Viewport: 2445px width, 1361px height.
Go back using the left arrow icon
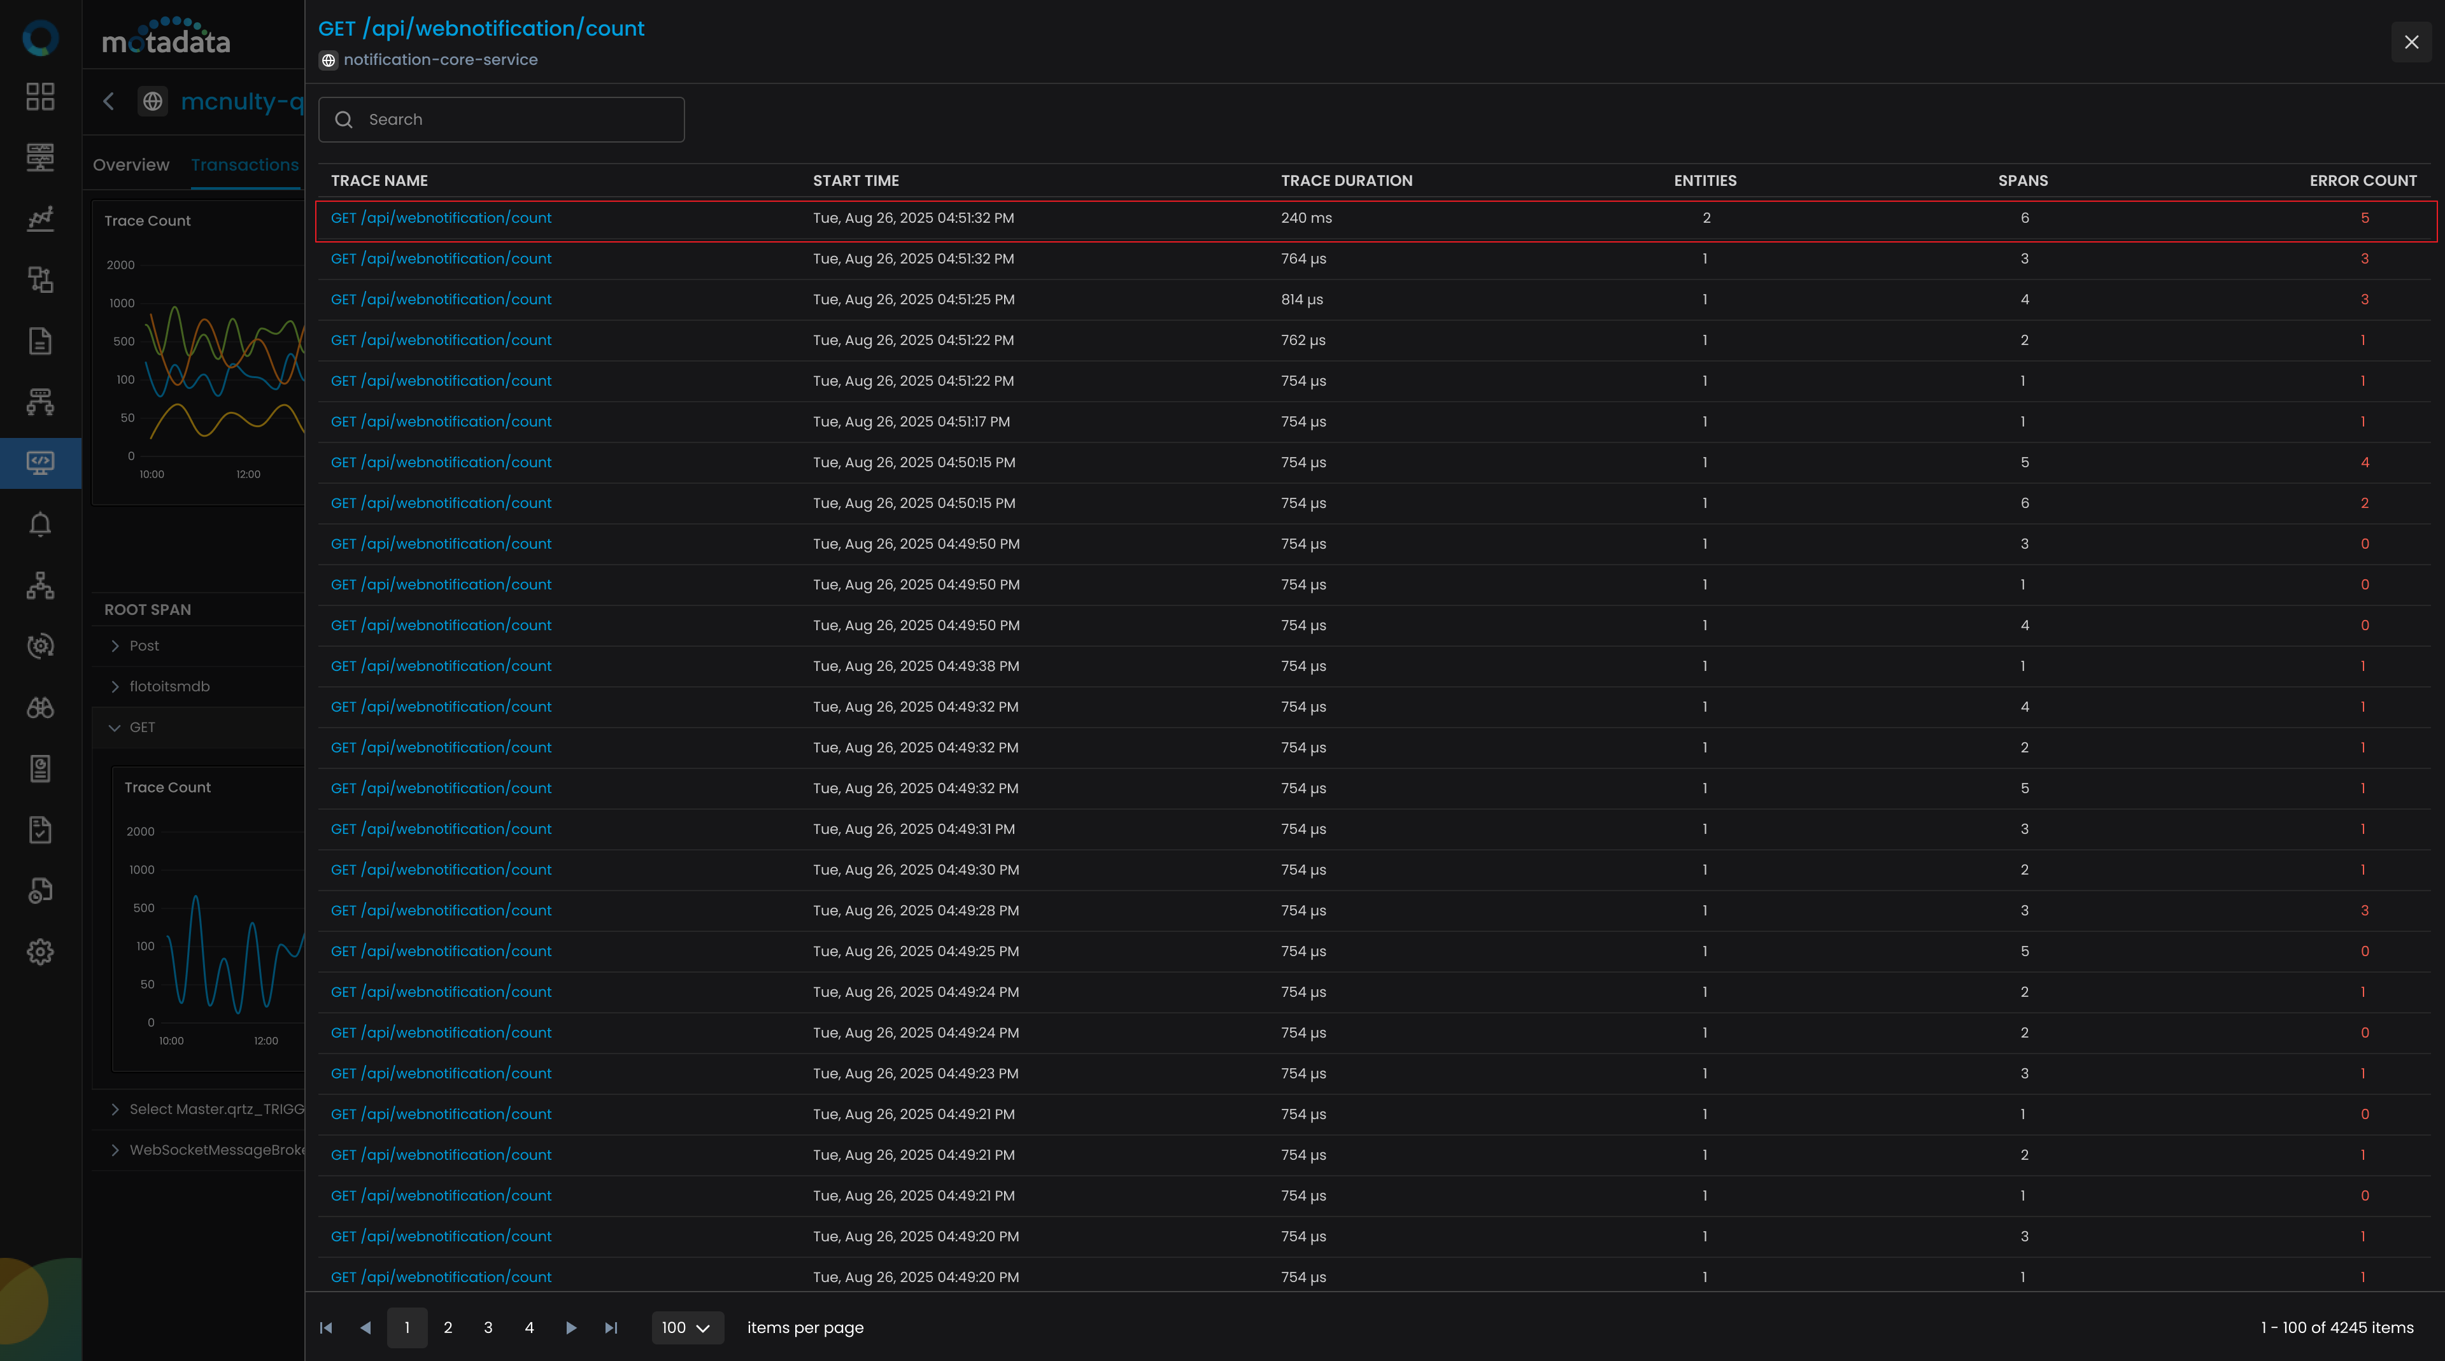[108, 102]
